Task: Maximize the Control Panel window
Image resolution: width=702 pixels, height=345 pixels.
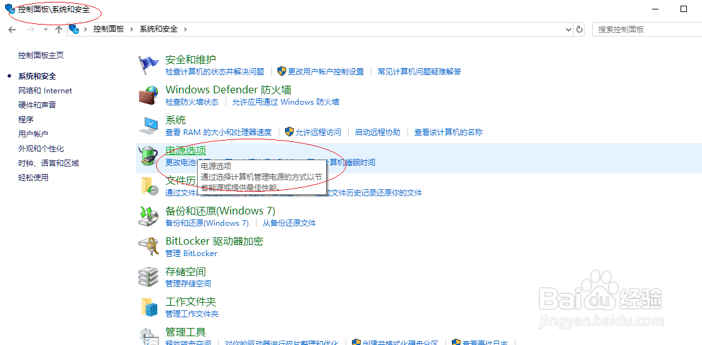Action: tap(683, 9)
